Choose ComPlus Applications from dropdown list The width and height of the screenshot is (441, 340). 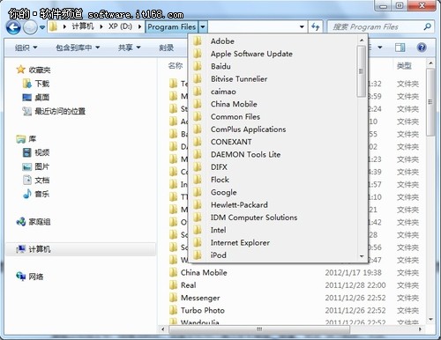(273, 129)
